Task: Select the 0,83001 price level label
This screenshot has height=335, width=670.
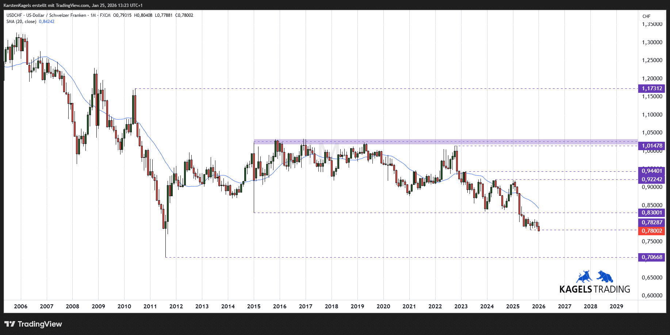Action: coord(652,213)
